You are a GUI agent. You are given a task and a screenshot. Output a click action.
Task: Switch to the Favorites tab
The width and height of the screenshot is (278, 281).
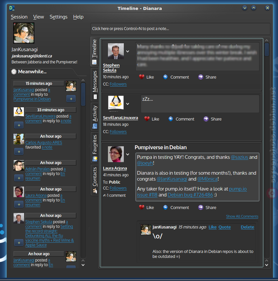95,148
